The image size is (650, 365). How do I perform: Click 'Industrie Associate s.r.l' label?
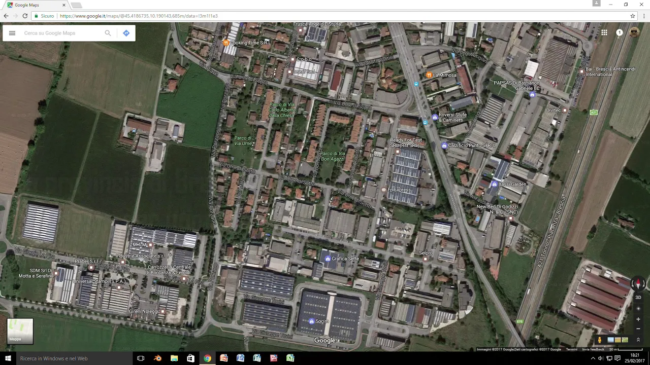[141, 256]
